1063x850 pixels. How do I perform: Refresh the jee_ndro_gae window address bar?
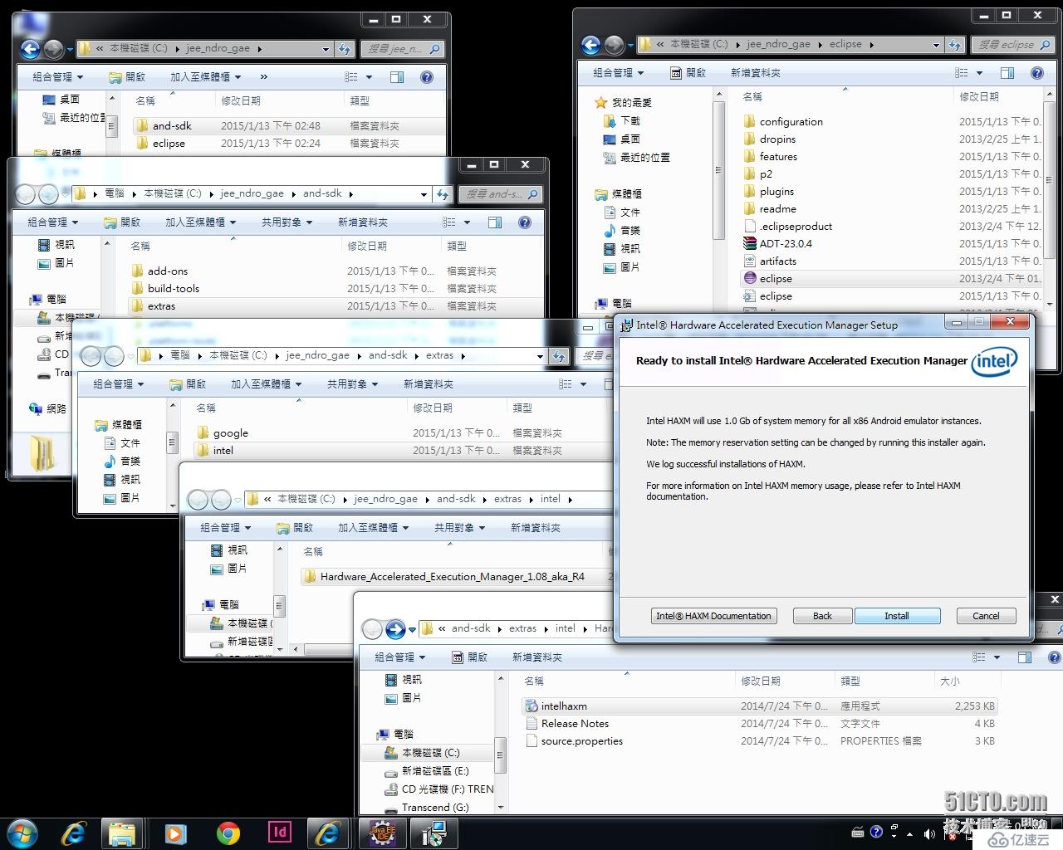pyautogui.click(x=345, y=49)
